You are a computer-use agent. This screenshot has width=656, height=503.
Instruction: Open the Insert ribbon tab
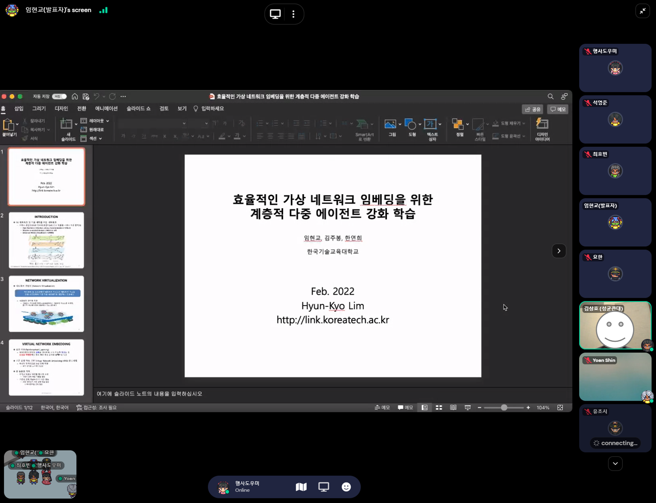coord(18,108)
